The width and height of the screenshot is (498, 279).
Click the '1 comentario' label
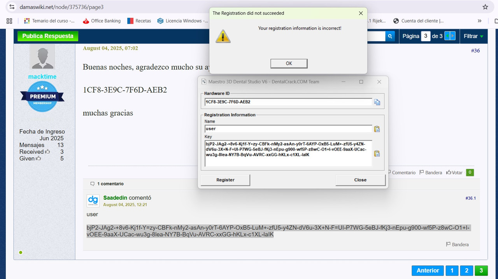click(x=107, y=184)
